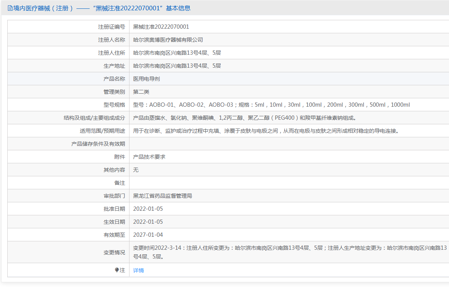Click the value 无 under 其他内容
This screenshot has height=288, width=449.
pos(136,170)
